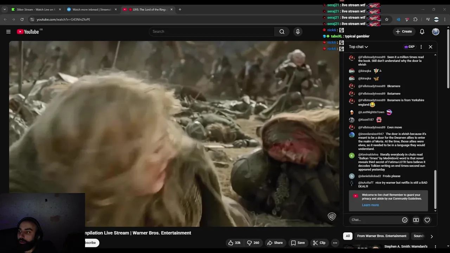This screenshot has width=450, height=253.
Task: Like the video with 33k likes
Action: (x=234, y=243)
